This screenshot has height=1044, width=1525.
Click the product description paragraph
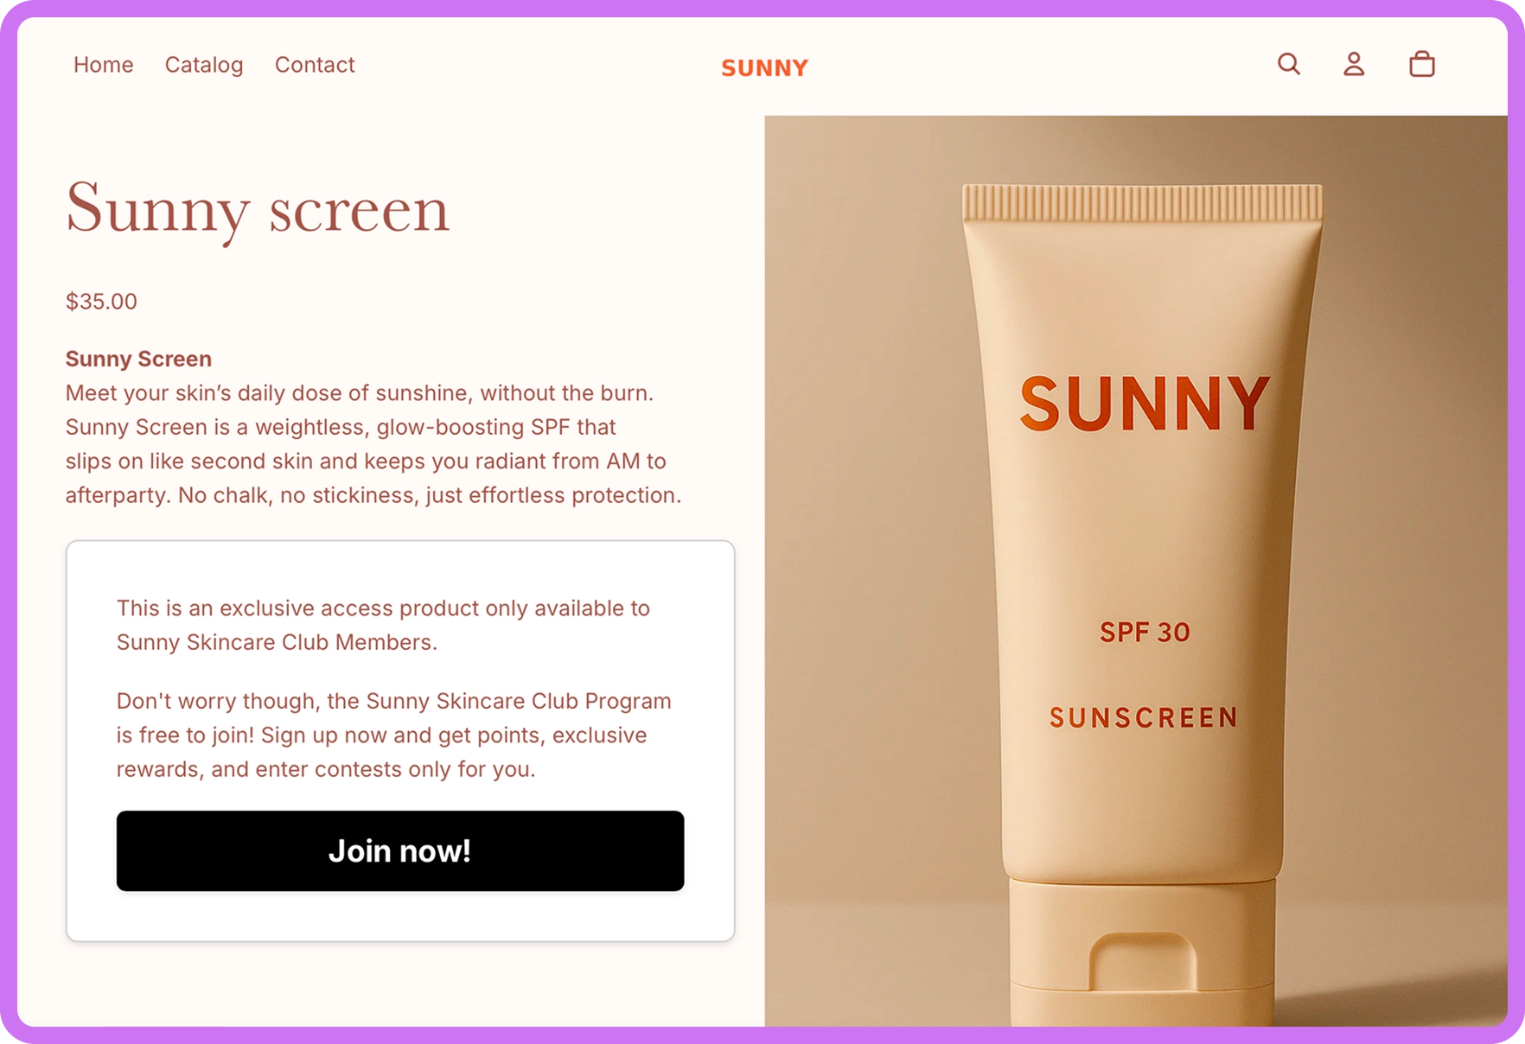coord(373,444)
